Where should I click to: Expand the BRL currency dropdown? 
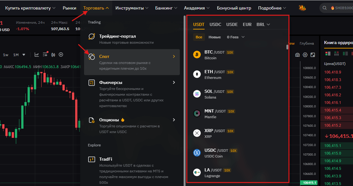click(x=263, y=24)
